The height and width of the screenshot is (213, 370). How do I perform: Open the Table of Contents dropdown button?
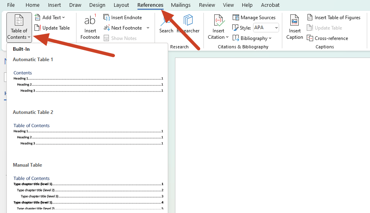point(19,27)
